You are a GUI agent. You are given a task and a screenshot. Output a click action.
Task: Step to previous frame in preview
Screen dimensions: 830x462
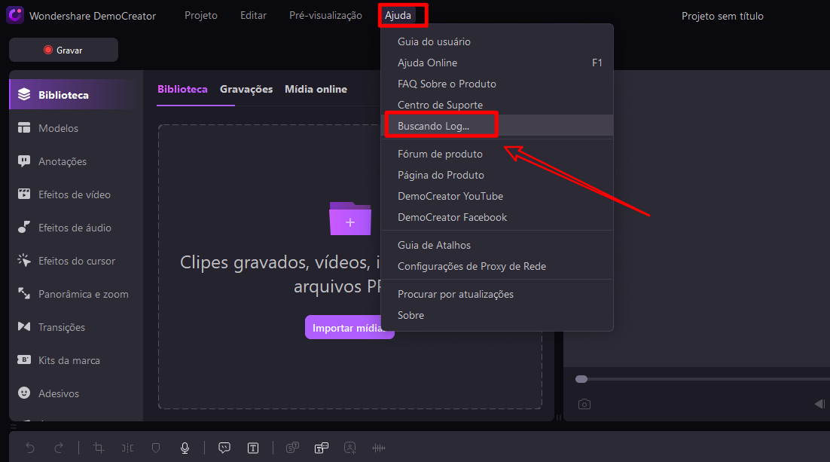point(819,404)
